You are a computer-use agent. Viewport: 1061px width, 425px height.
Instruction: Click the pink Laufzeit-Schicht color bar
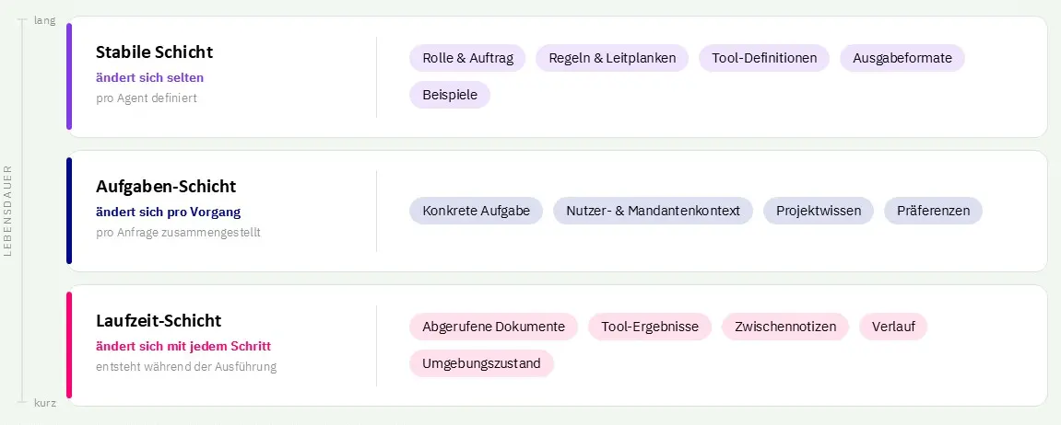coord(69,345)
